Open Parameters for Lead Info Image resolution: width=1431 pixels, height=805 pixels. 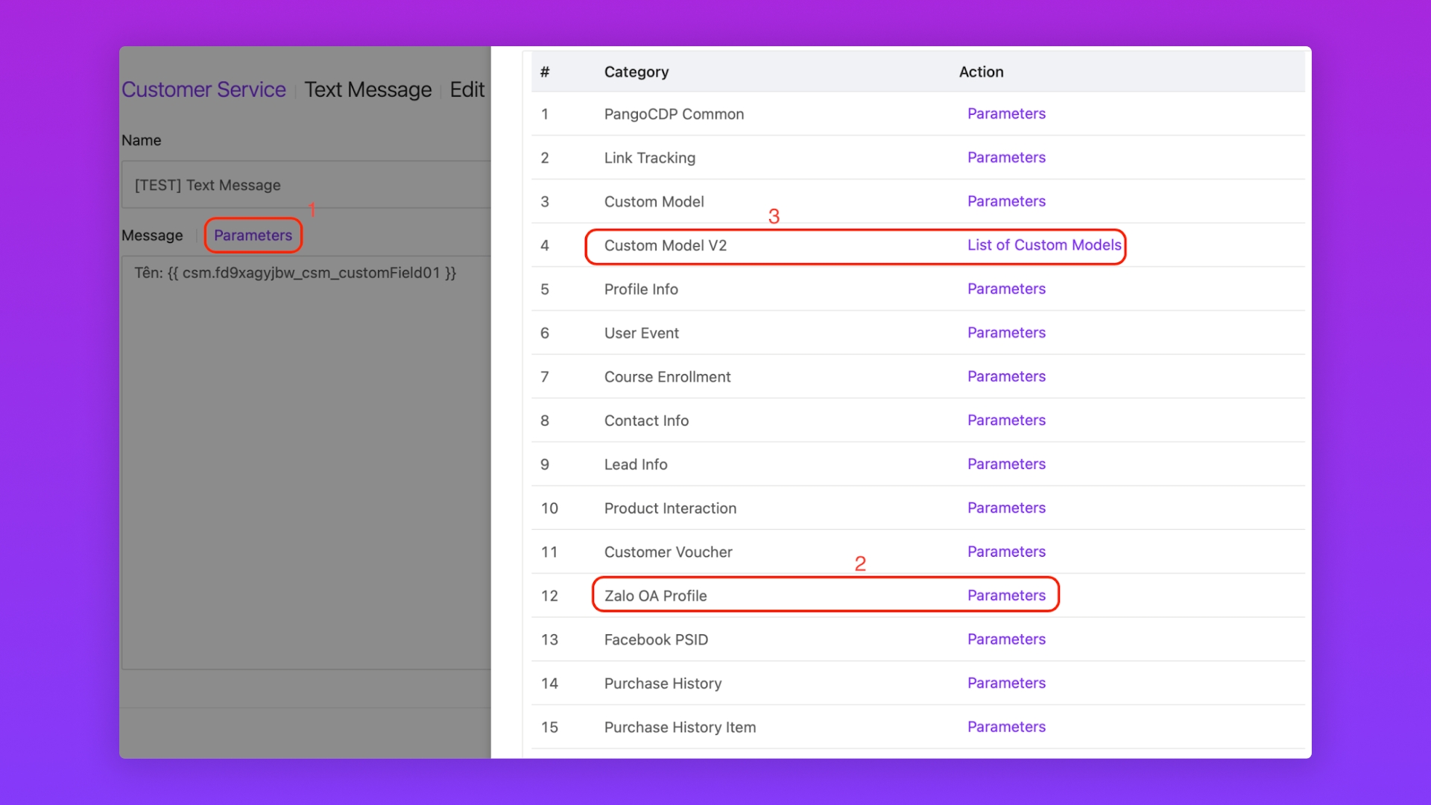click(1006, 464)
